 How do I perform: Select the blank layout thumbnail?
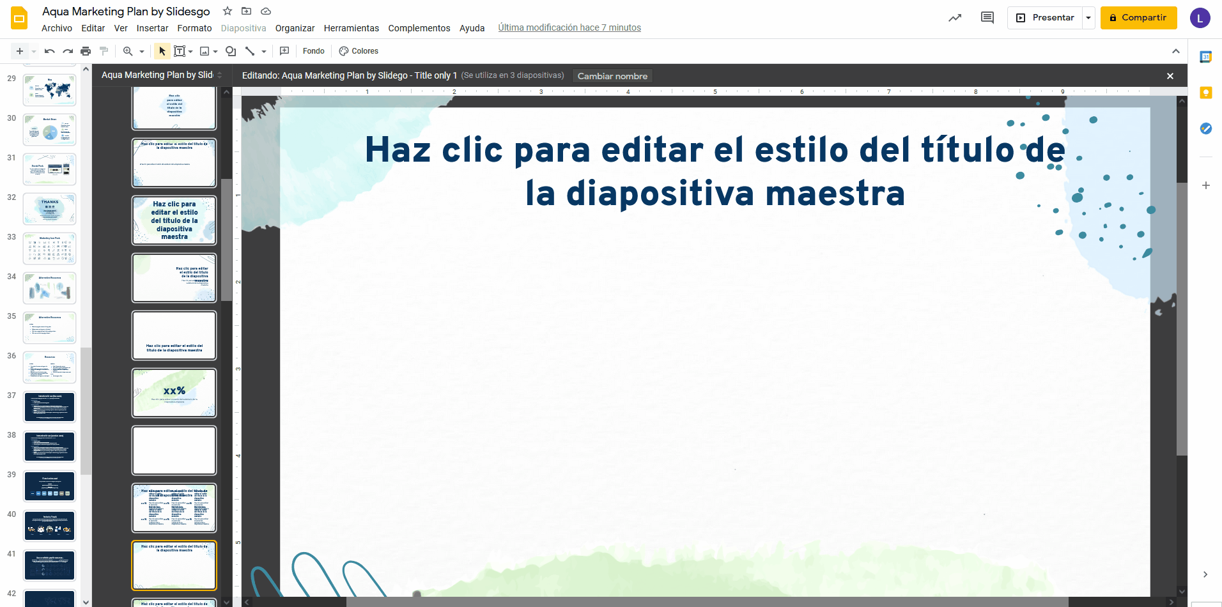click(174, 450)
